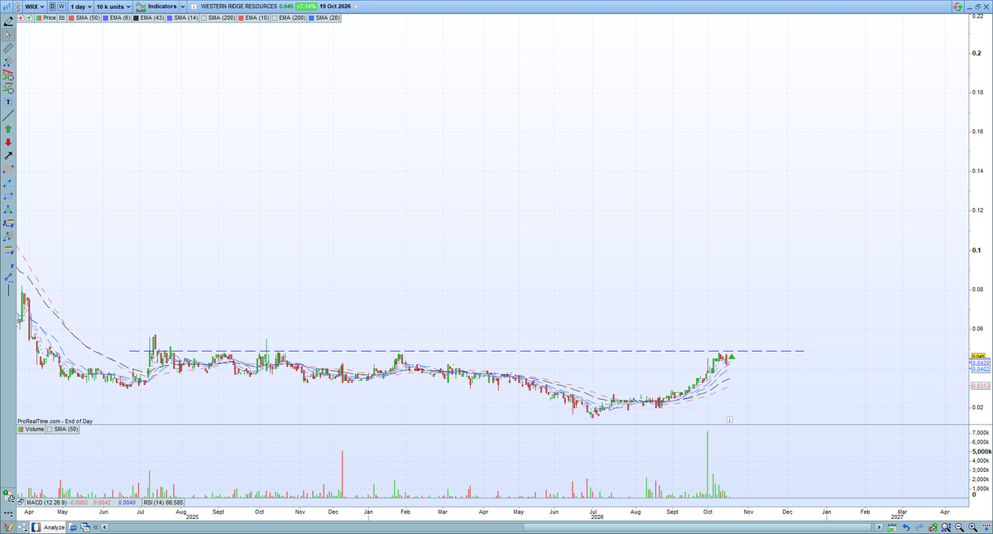This screenshot has height=534, width=993.
Task: Click the zoom-out icon at bottom right
Action: tap(959, 527)
